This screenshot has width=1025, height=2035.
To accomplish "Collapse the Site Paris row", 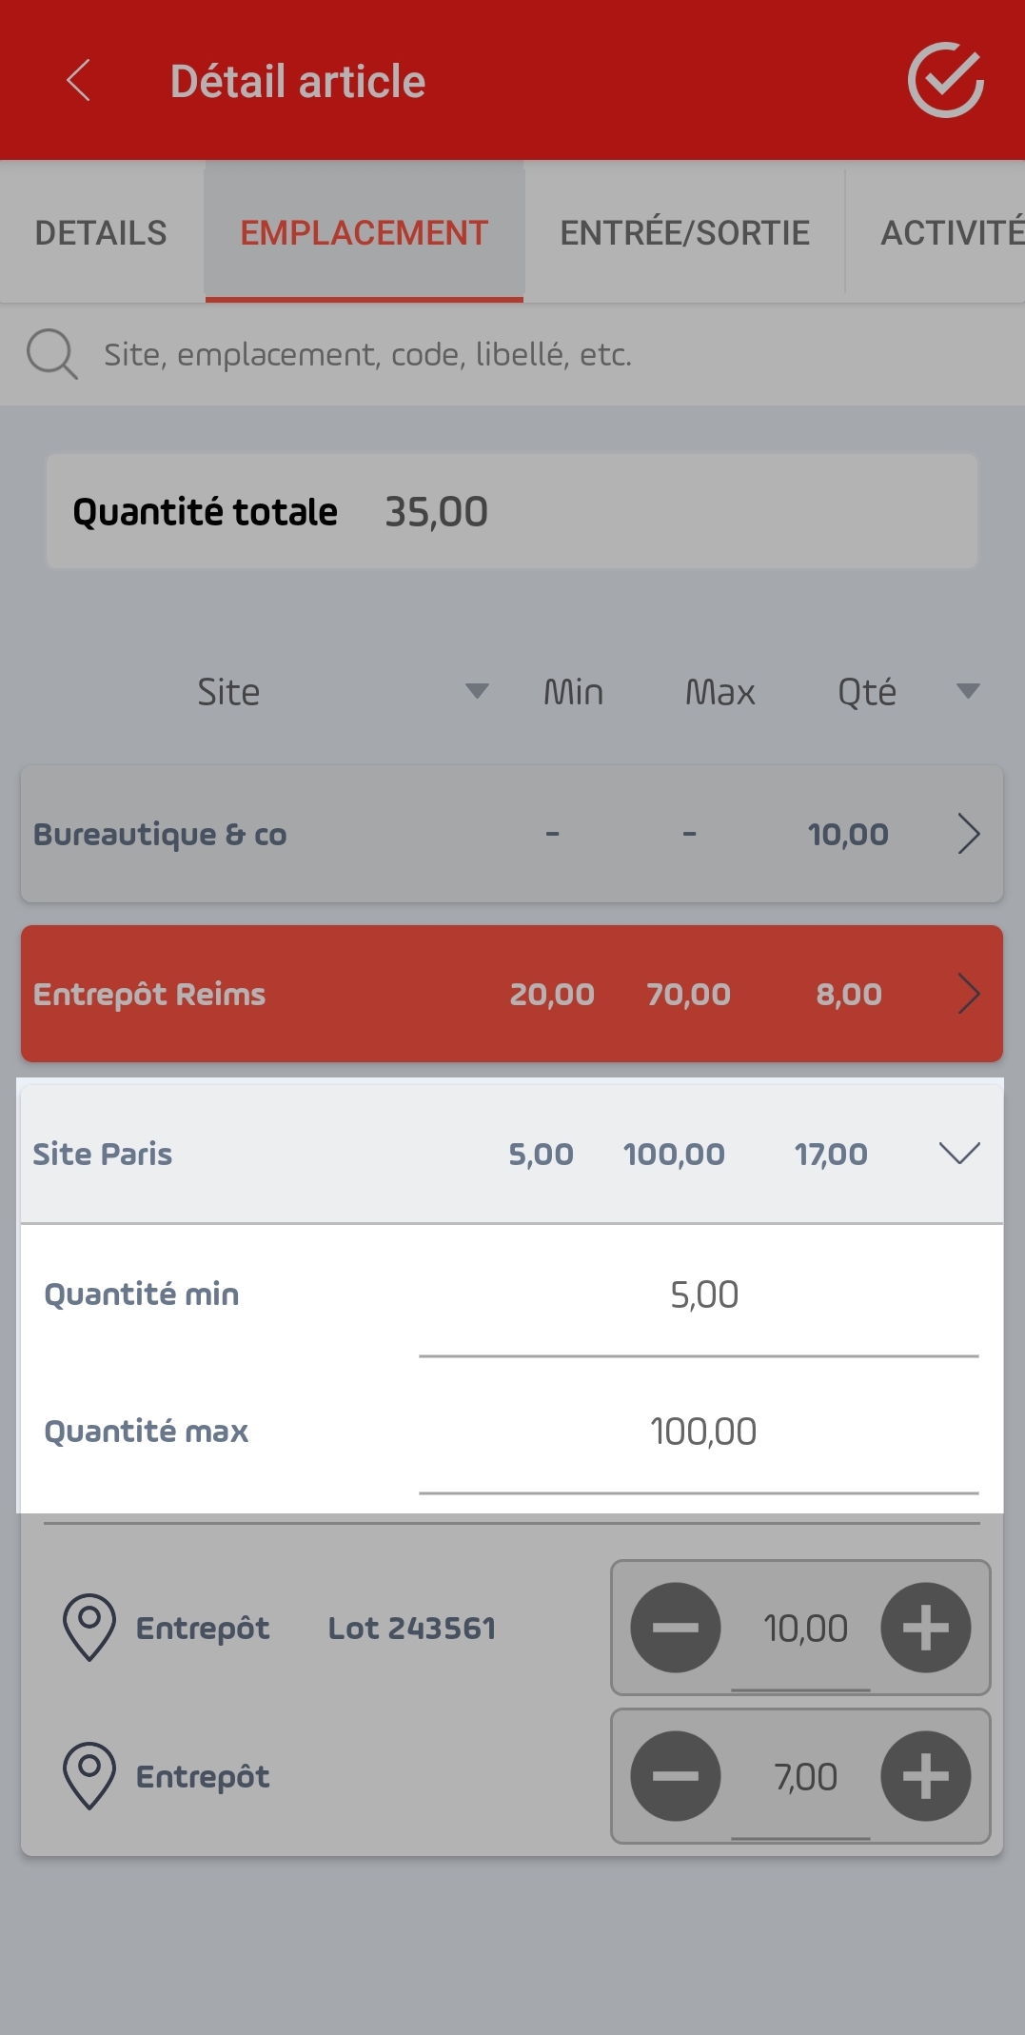I will pos(959,1154).
